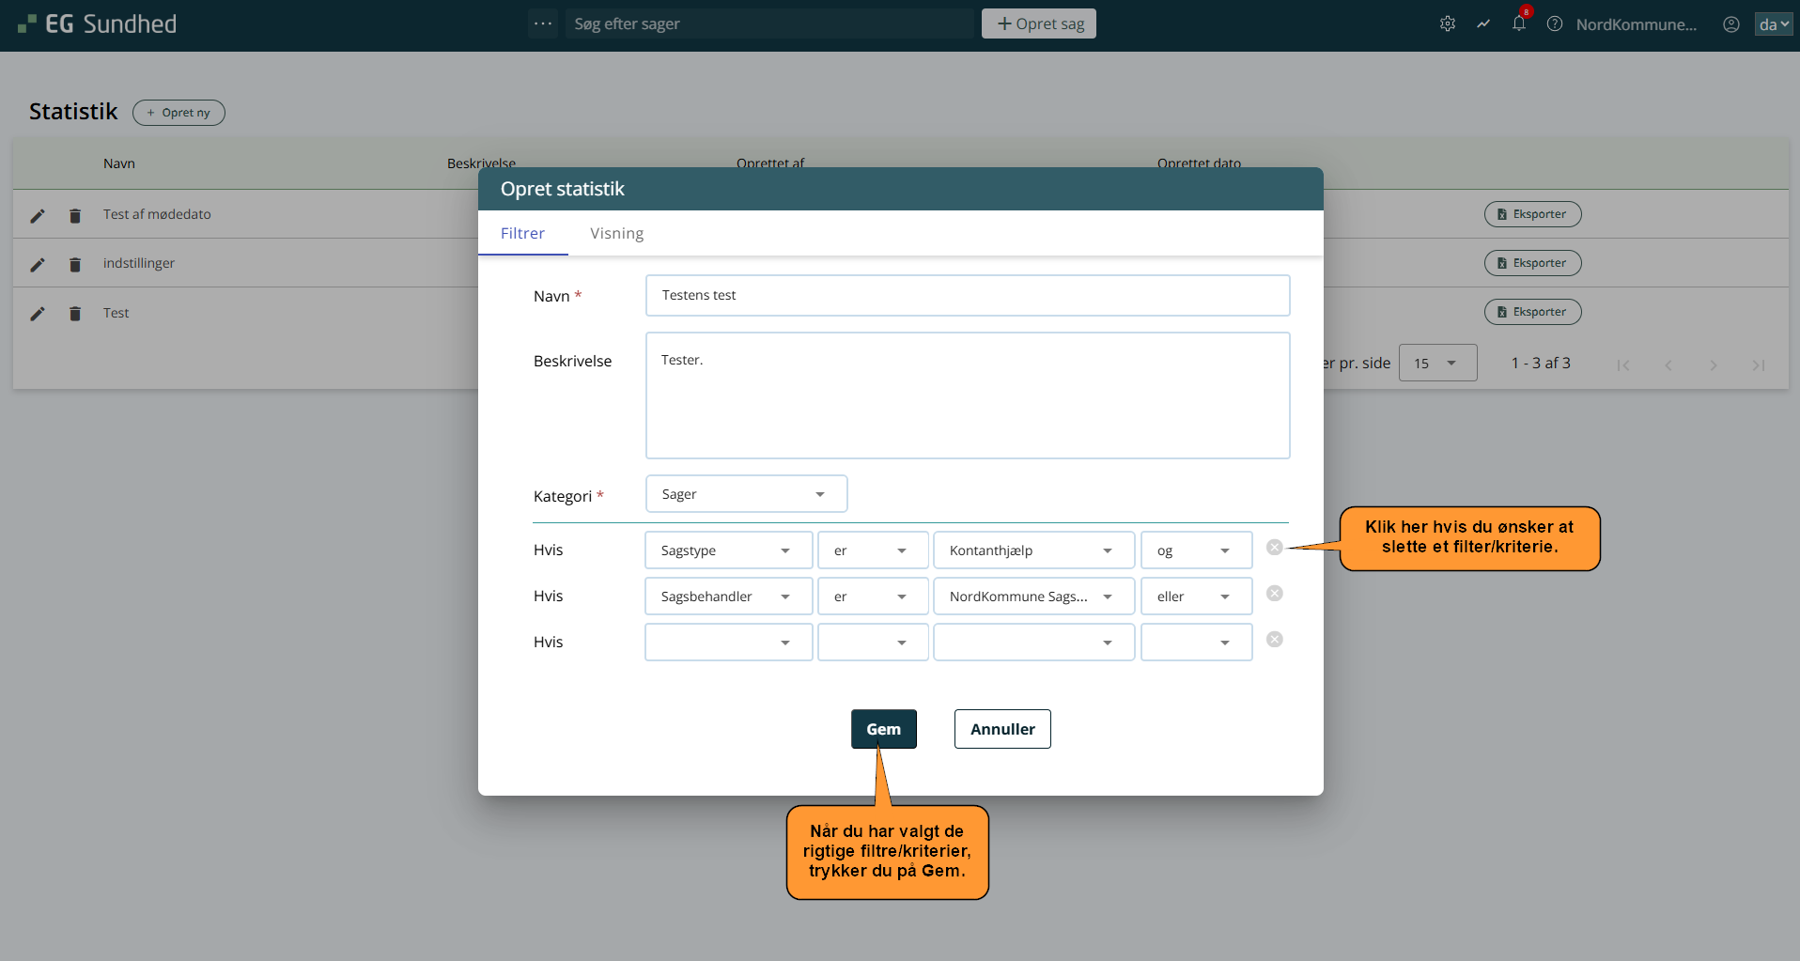Click trash icon for indstillinger row

[75, 265]
